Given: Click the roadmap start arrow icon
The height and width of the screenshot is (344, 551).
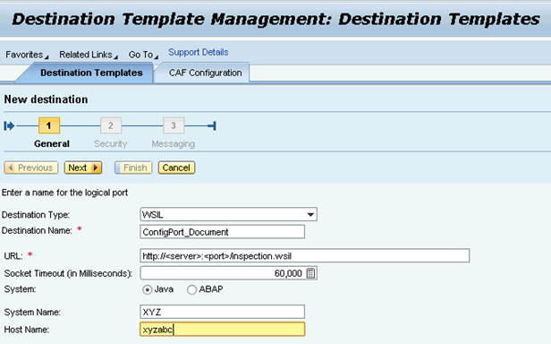Looking at the screenshot, I should point(9,125).
